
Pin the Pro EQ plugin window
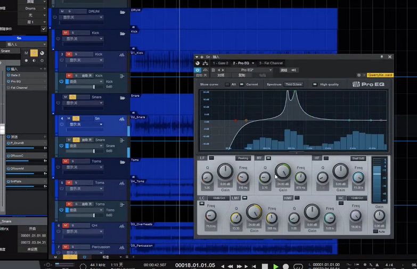[382, 56]
